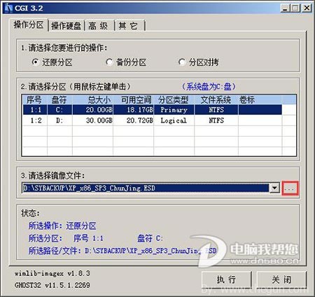
Task: Switch to the 操作分区 tab
Action: click(x=29, y=25)
